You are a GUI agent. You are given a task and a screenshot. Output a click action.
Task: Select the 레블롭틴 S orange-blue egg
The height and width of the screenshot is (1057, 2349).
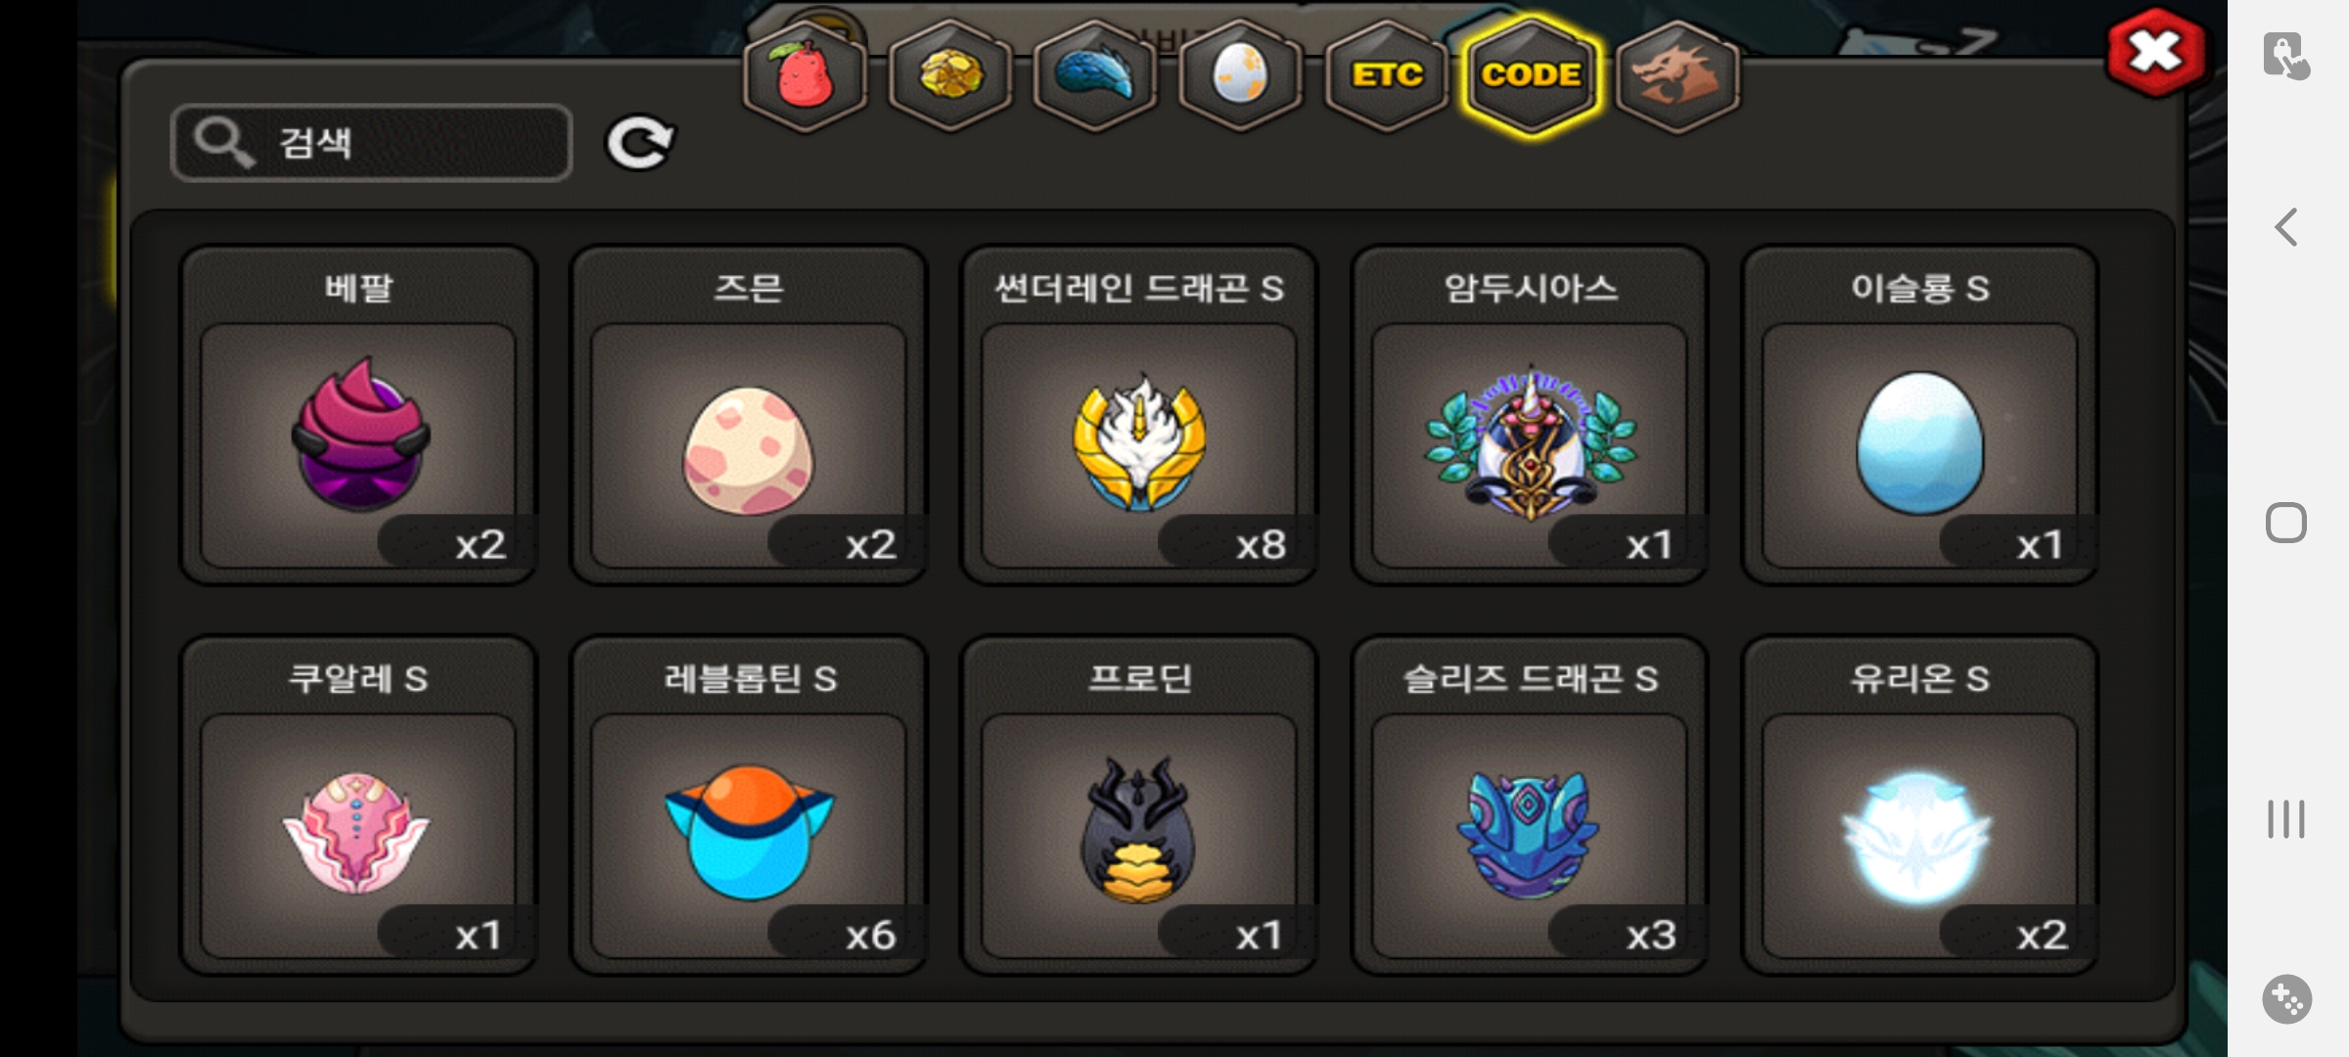749,805
